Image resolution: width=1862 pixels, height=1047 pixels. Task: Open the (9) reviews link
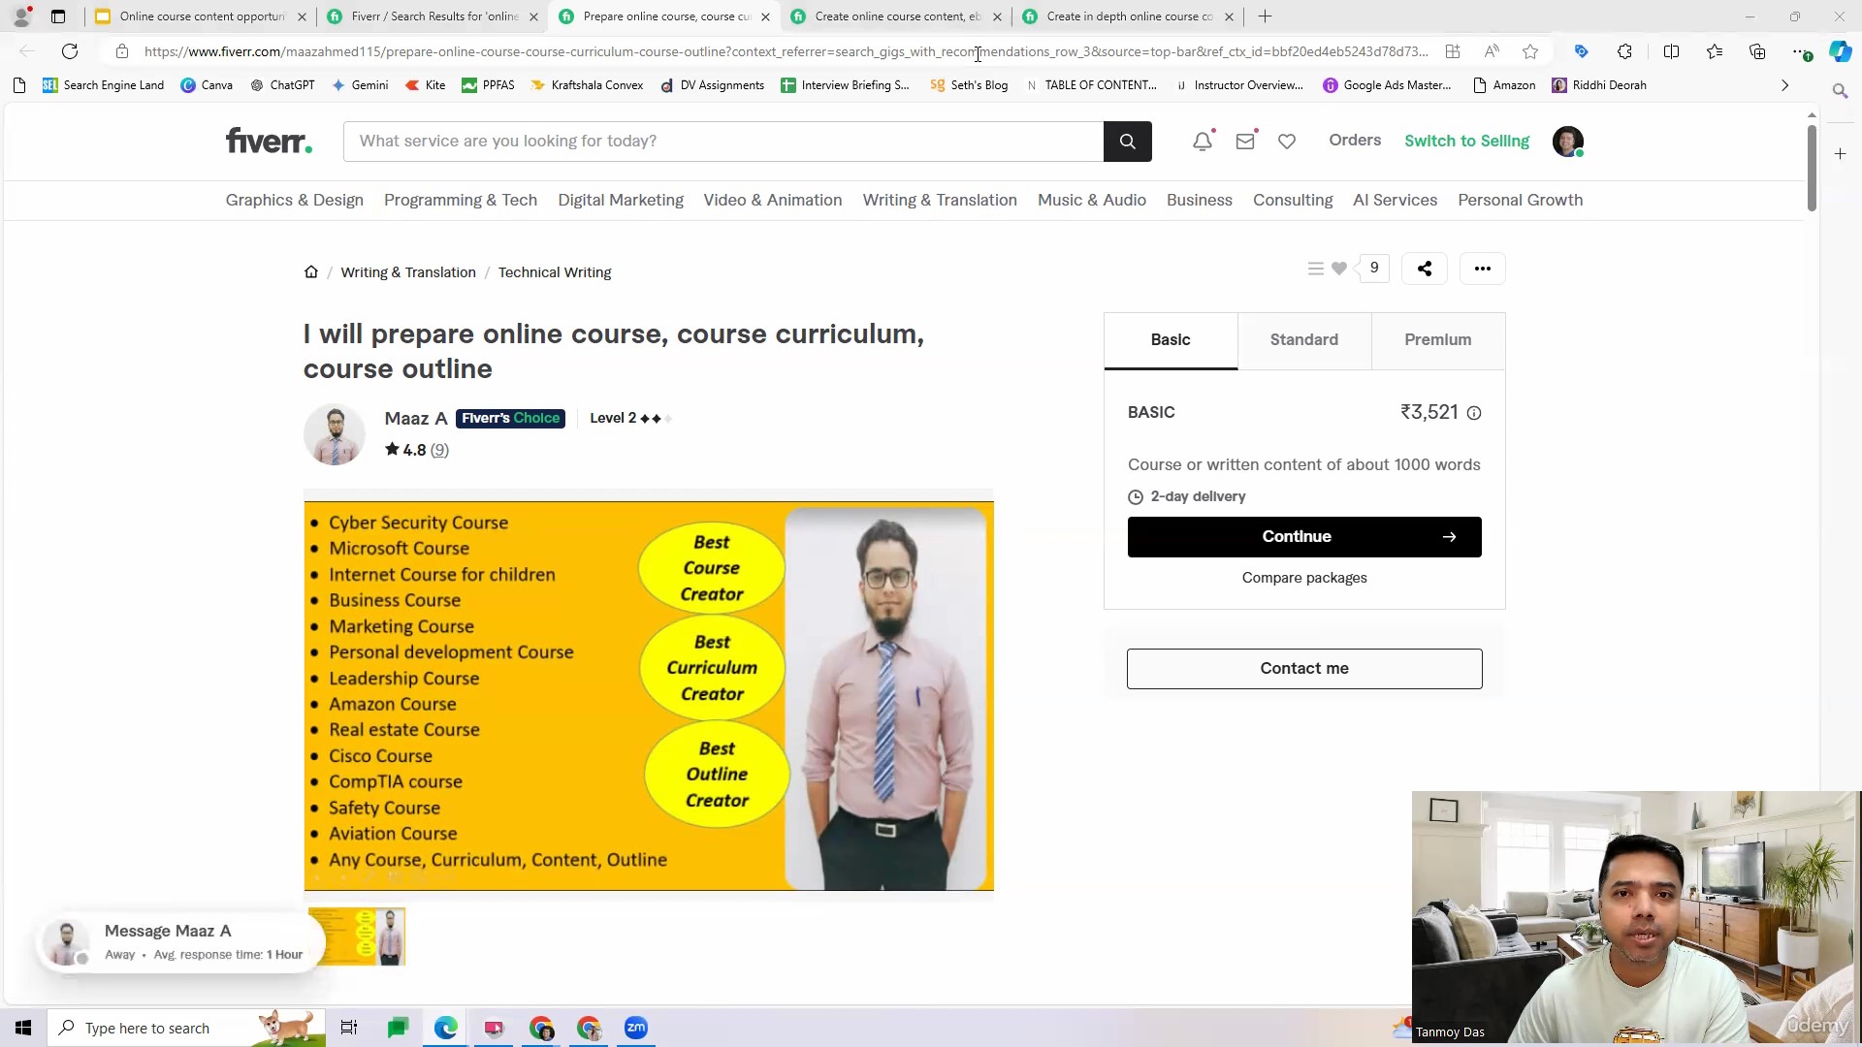[439, 450]
